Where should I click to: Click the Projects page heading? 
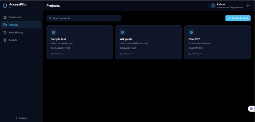tap(53, 6)
